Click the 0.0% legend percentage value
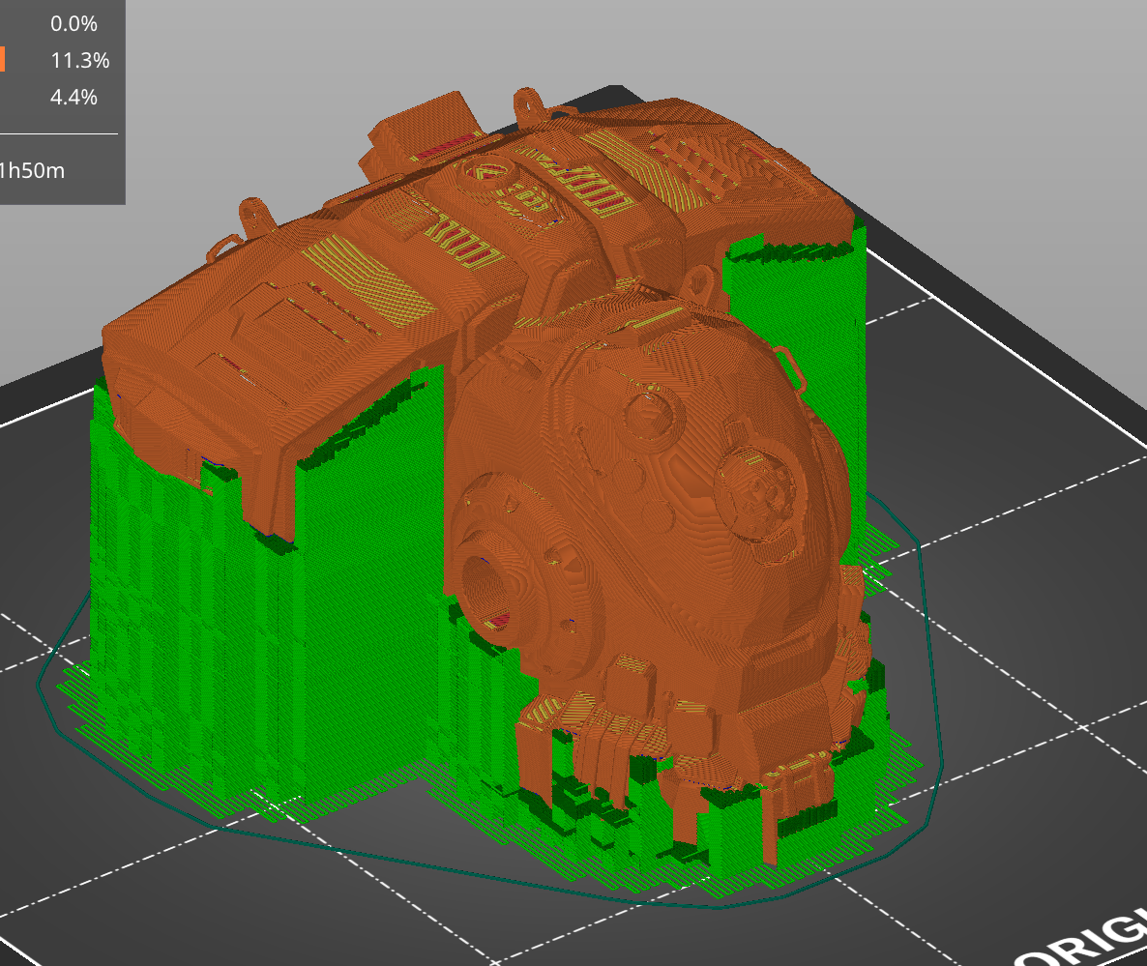The width and height of the screenshot is (1147, 966). [74, 23]
